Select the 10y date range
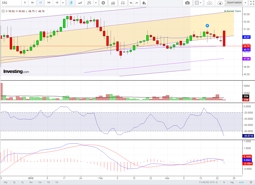 pos(5,182)
